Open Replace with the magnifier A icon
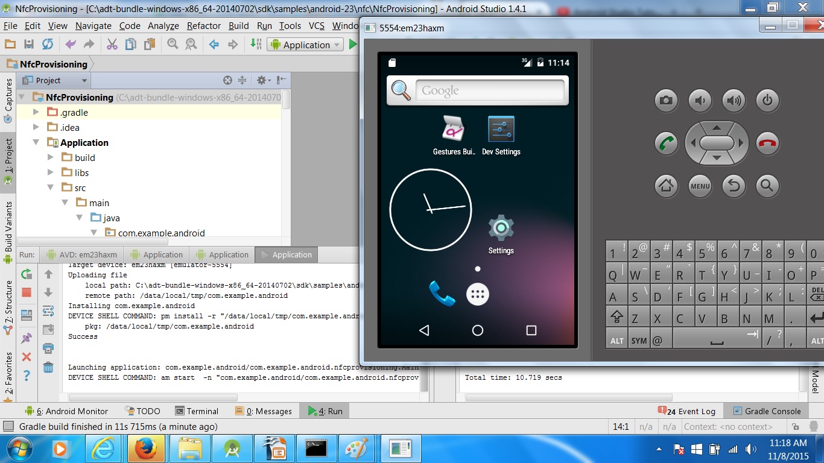This screenshot has height=463, width=824. click(x=191, y=44)
